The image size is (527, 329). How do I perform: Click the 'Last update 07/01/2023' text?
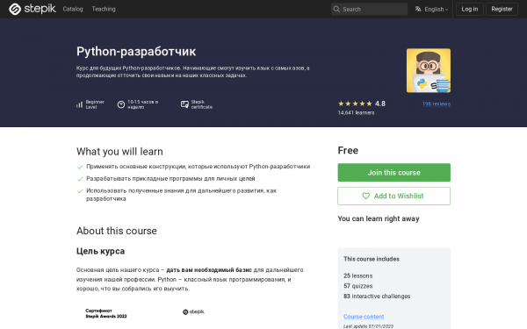(x=368, y=326)
